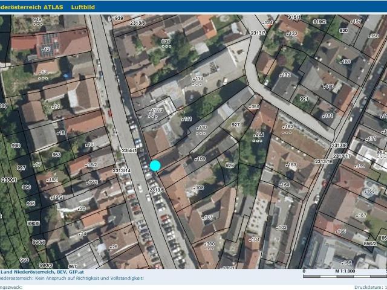This screenshot has height=290, width=387.
Task: Select building parcel label .160
Action: (x=328, y=86)
